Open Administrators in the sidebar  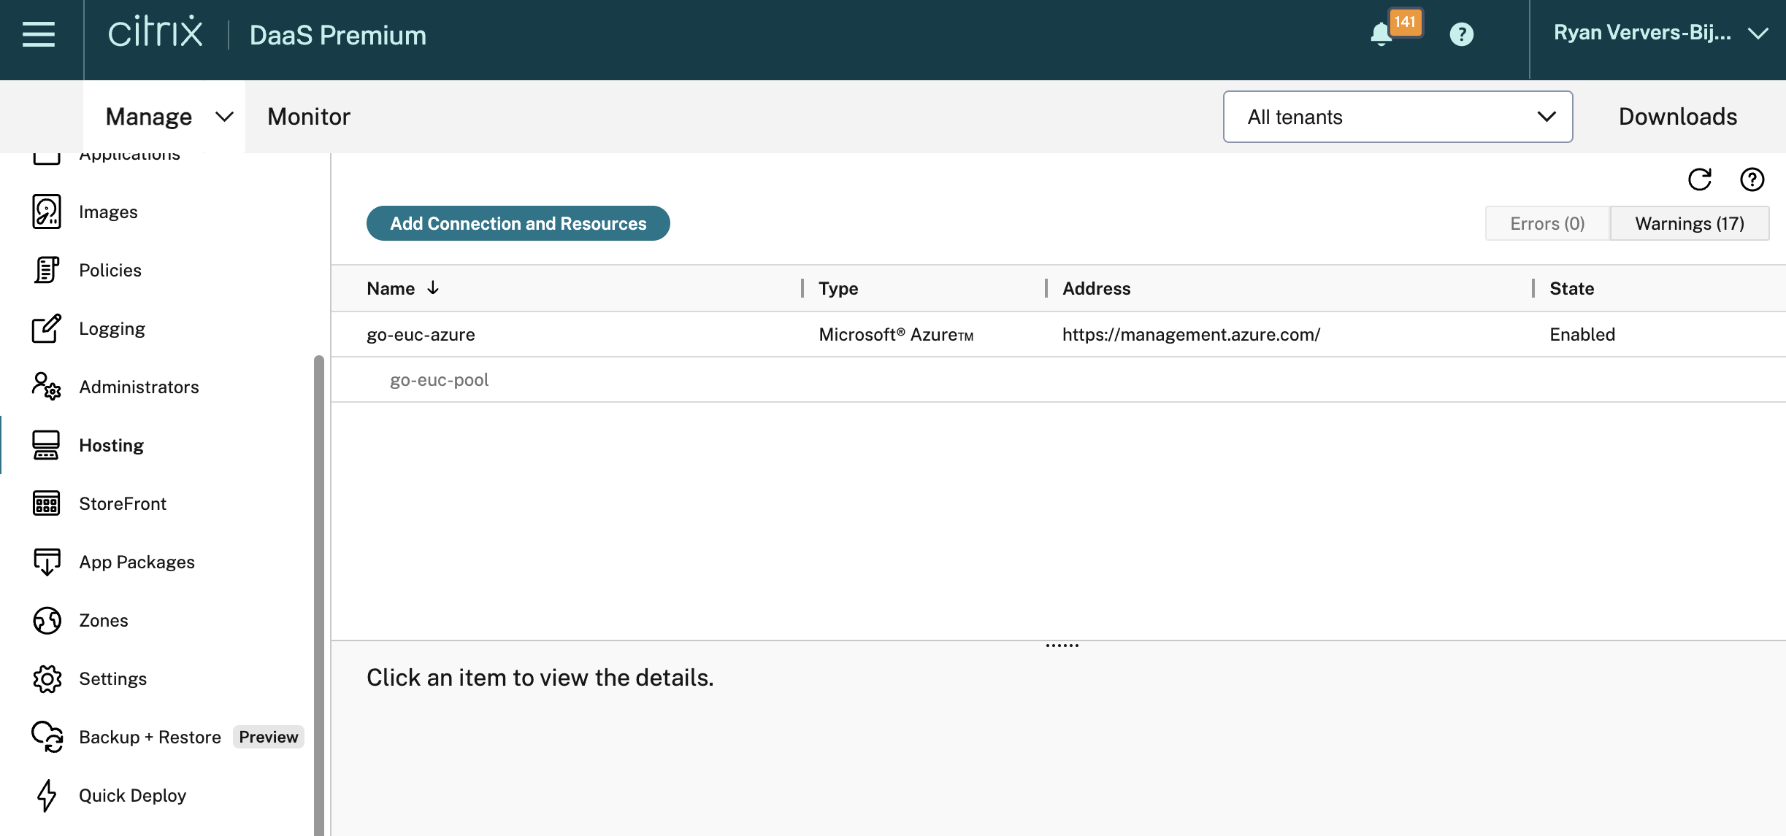(x=139, y=387)
